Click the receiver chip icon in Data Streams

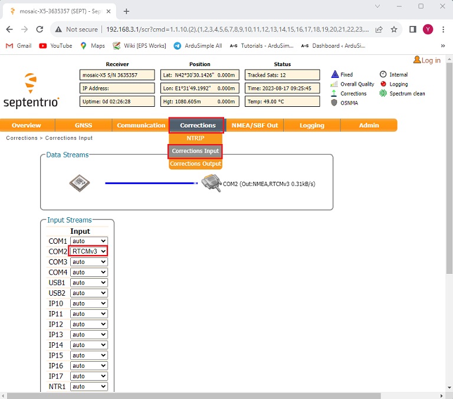pyautogui.click(x=78, y=184)
